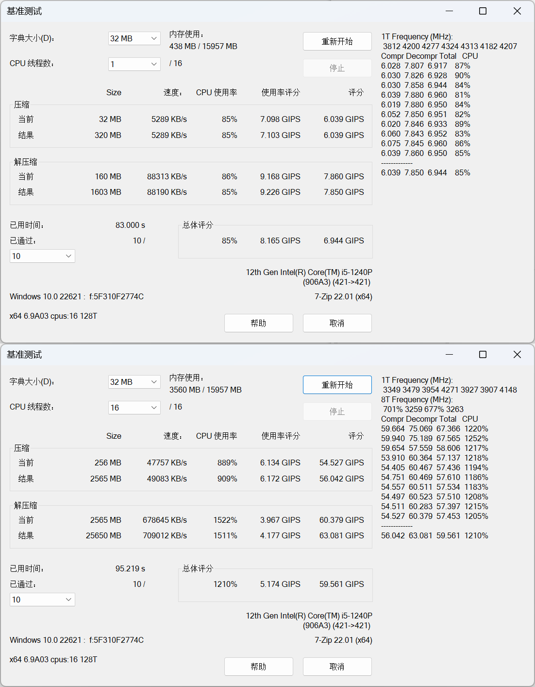Open passes count dropdown in lower benchmark window
Screen dimensions: 535x687
point(42,600)
